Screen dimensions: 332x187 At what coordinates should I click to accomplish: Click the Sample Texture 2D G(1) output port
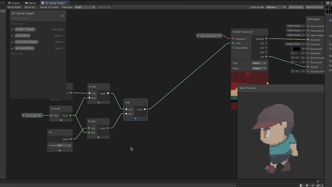(266, 48)
